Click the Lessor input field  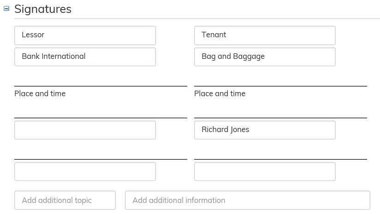click(x=85, y=35)
